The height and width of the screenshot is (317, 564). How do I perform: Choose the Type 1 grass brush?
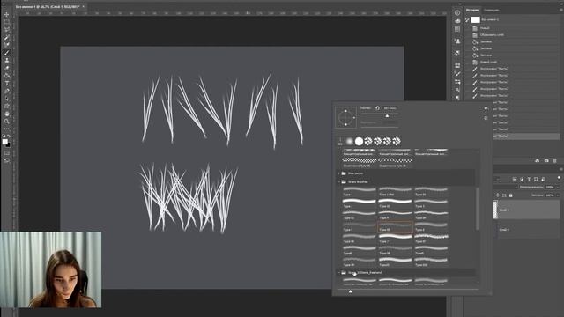pyautogui.click(x=359, y=192)
